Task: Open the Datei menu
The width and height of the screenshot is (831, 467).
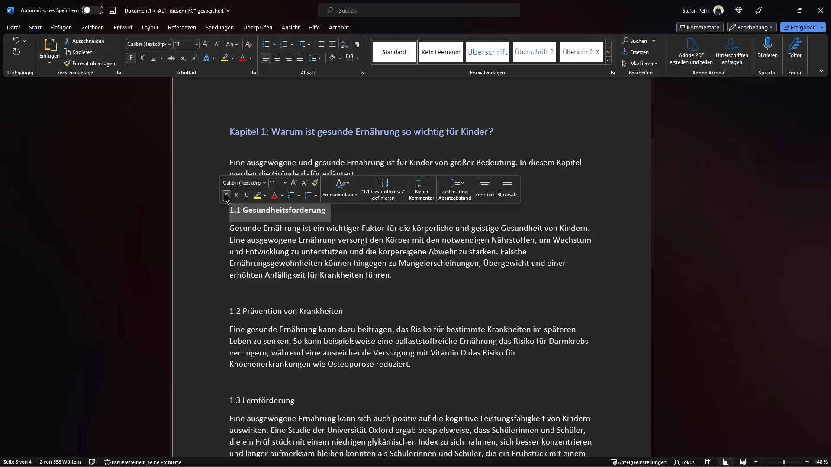Action: pyautogui.click(x=13, y=27)
